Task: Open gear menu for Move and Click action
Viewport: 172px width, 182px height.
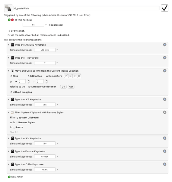Action: click(x=164, y=70)
